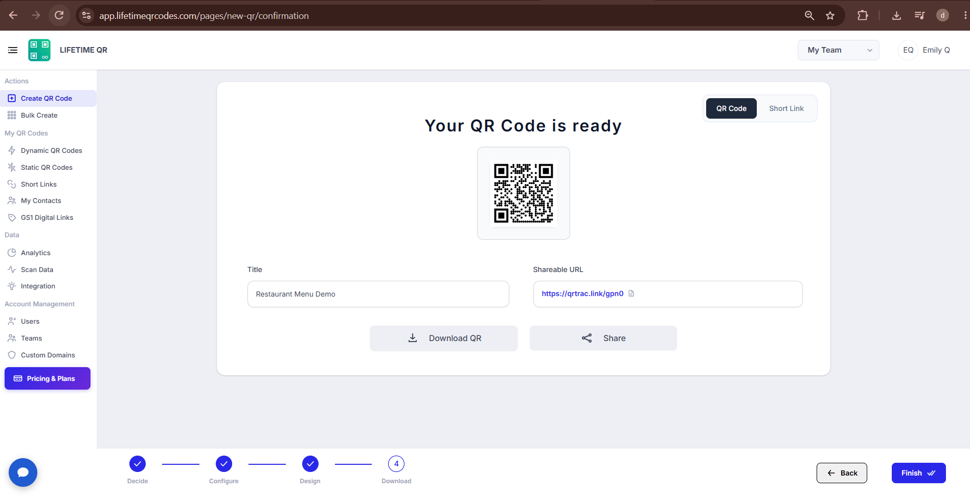Click the Lifetime QR logo icon
This screenshot has width=970, height=496.
[39, 50]
